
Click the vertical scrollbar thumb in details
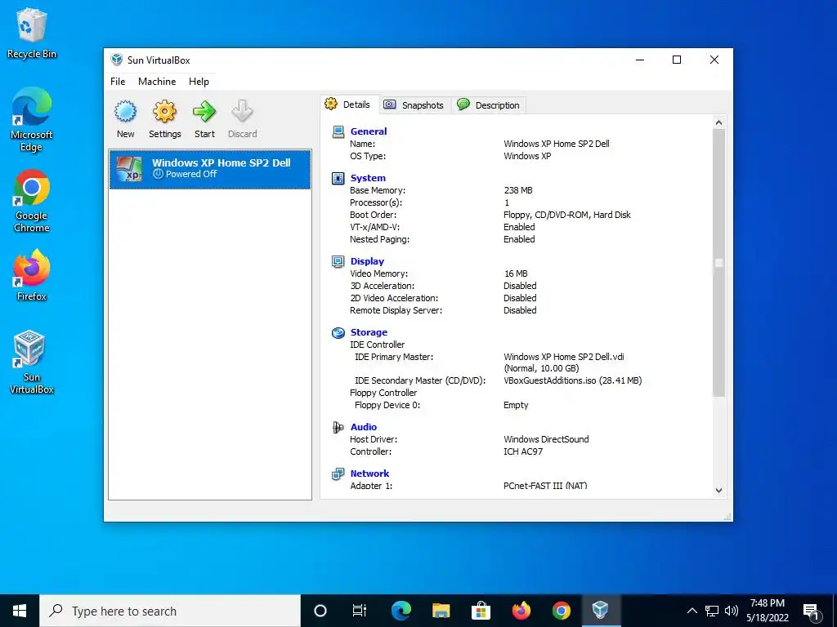(x=718, y=263)
